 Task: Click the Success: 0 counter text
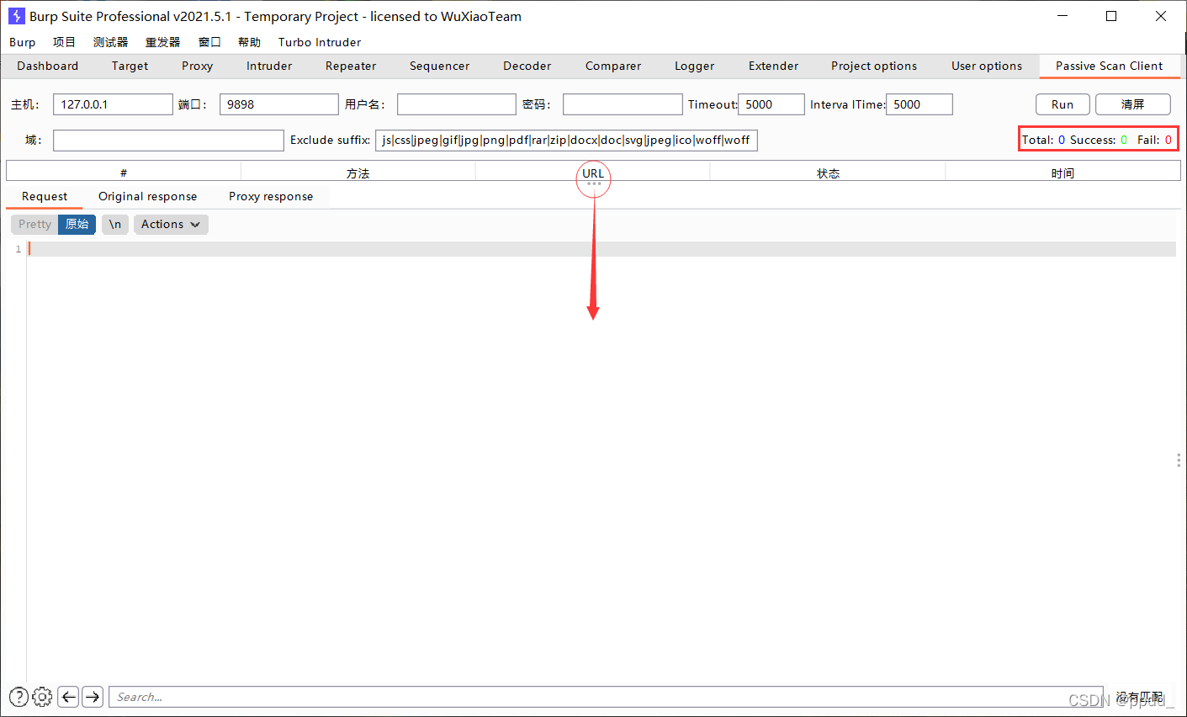click(x=1099, y=140)
